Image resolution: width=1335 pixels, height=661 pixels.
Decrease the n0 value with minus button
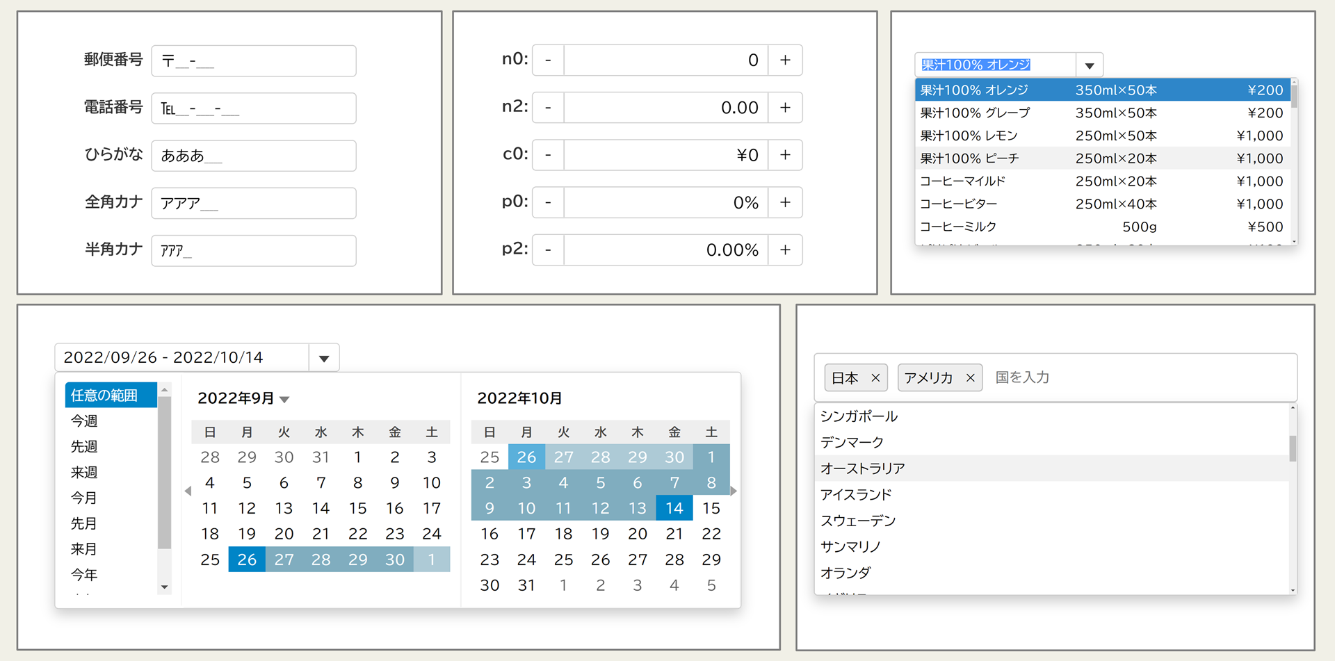pyautogui.click(x=548, y=60)
